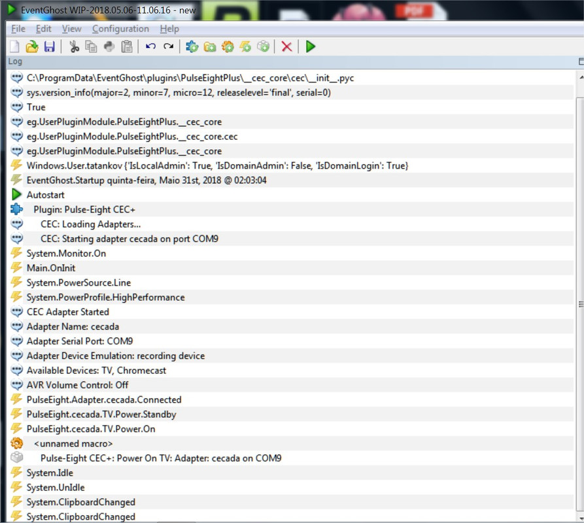
Task: Add a macro with the gear icon
Action: [x=228, y=46]
